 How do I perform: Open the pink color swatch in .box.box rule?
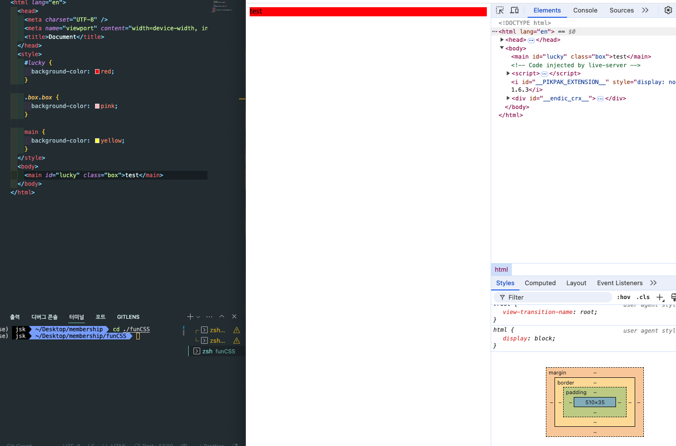tap(97, 106)
